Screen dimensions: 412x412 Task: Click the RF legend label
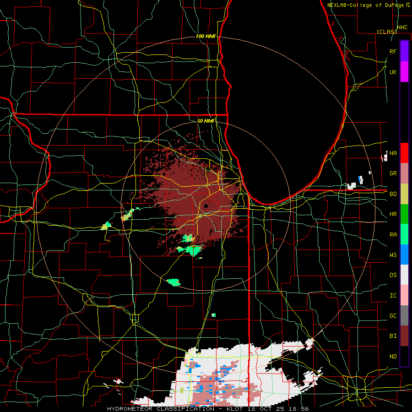393,51
